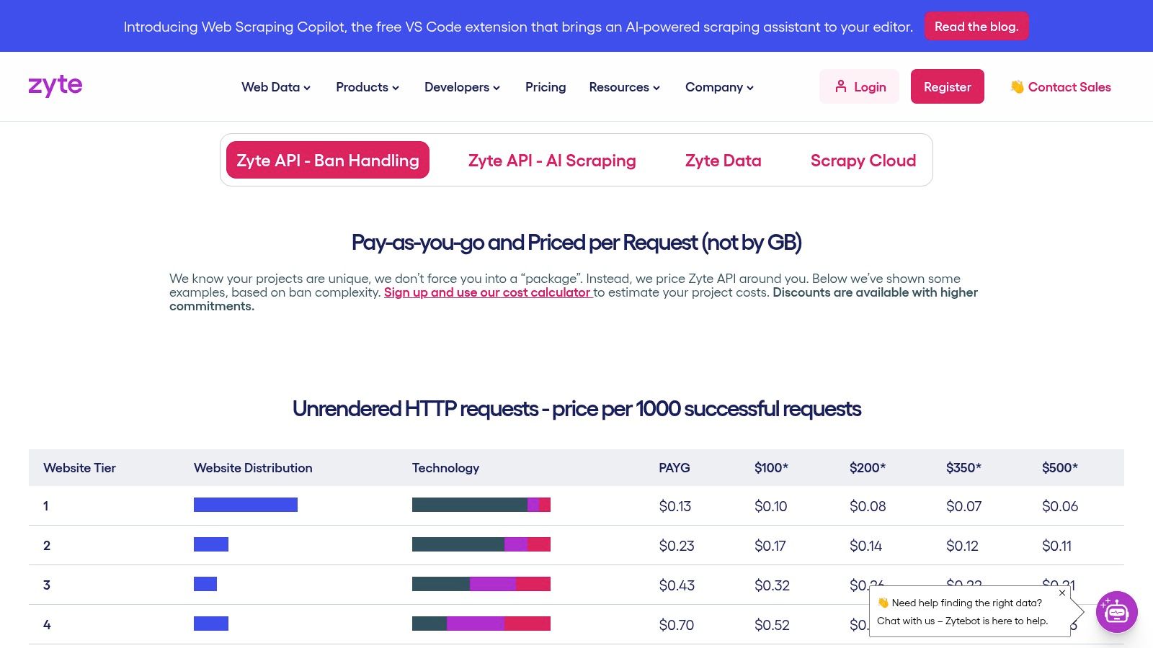Click the Zyte logo
Image resolution: width=1153 pixels, height=648 pixels.
tap(55, 85)
